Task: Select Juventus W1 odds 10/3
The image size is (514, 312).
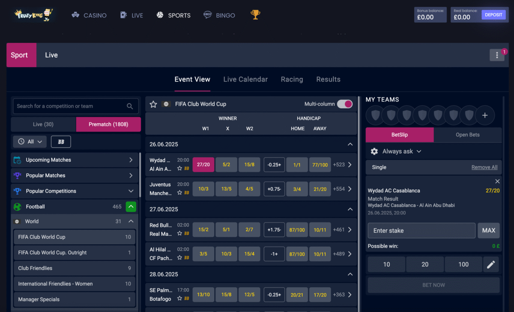Action: [x=203, y=189]
